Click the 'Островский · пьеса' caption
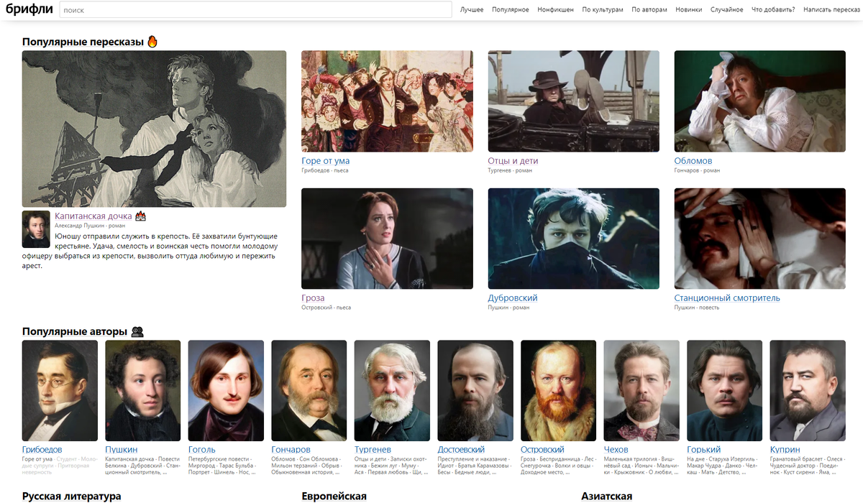This screenshot has height=503, width=863. click(x=327, y=308)
